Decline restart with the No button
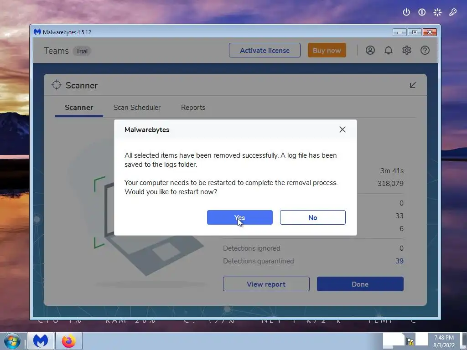Viewport: 467px width, 350px height. pos(313,217)
